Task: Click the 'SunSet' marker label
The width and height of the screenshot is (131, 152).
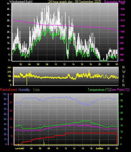Action: tap(99, 148)
